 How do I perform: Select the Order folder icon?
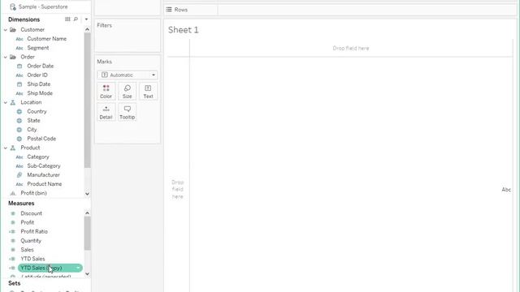[13, 57]
